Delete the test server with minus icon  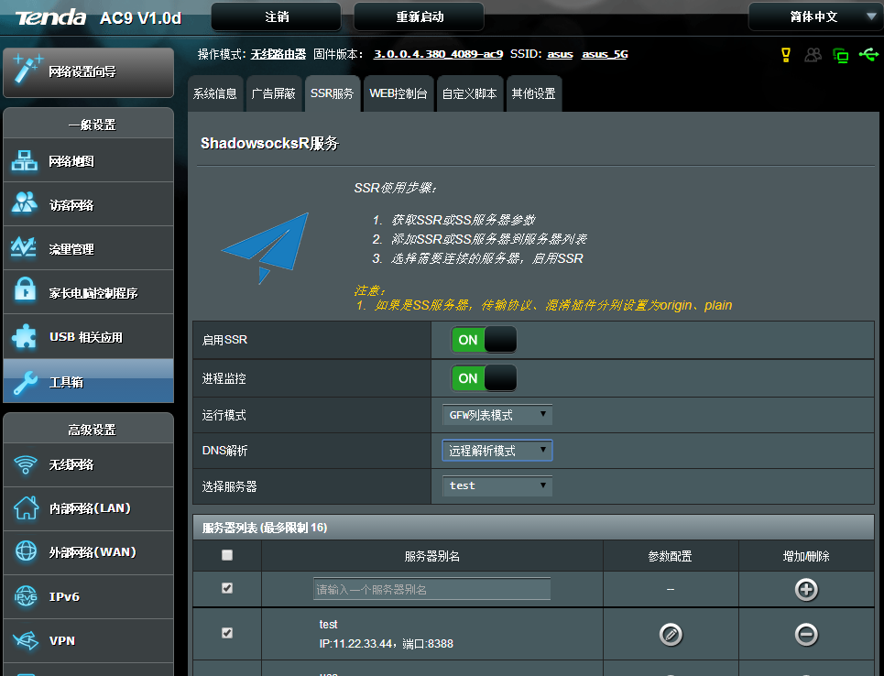806,634
